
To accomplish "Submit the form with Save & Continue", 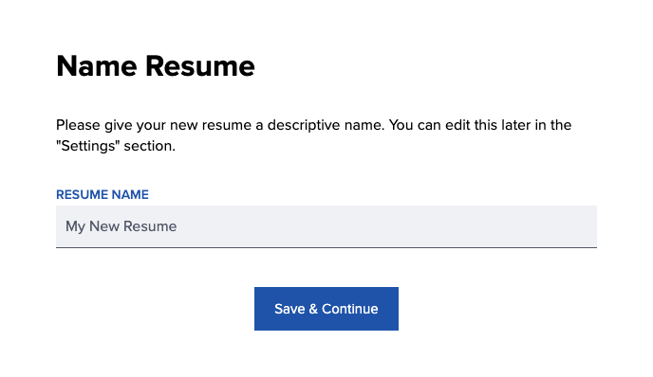I will 326,309.
